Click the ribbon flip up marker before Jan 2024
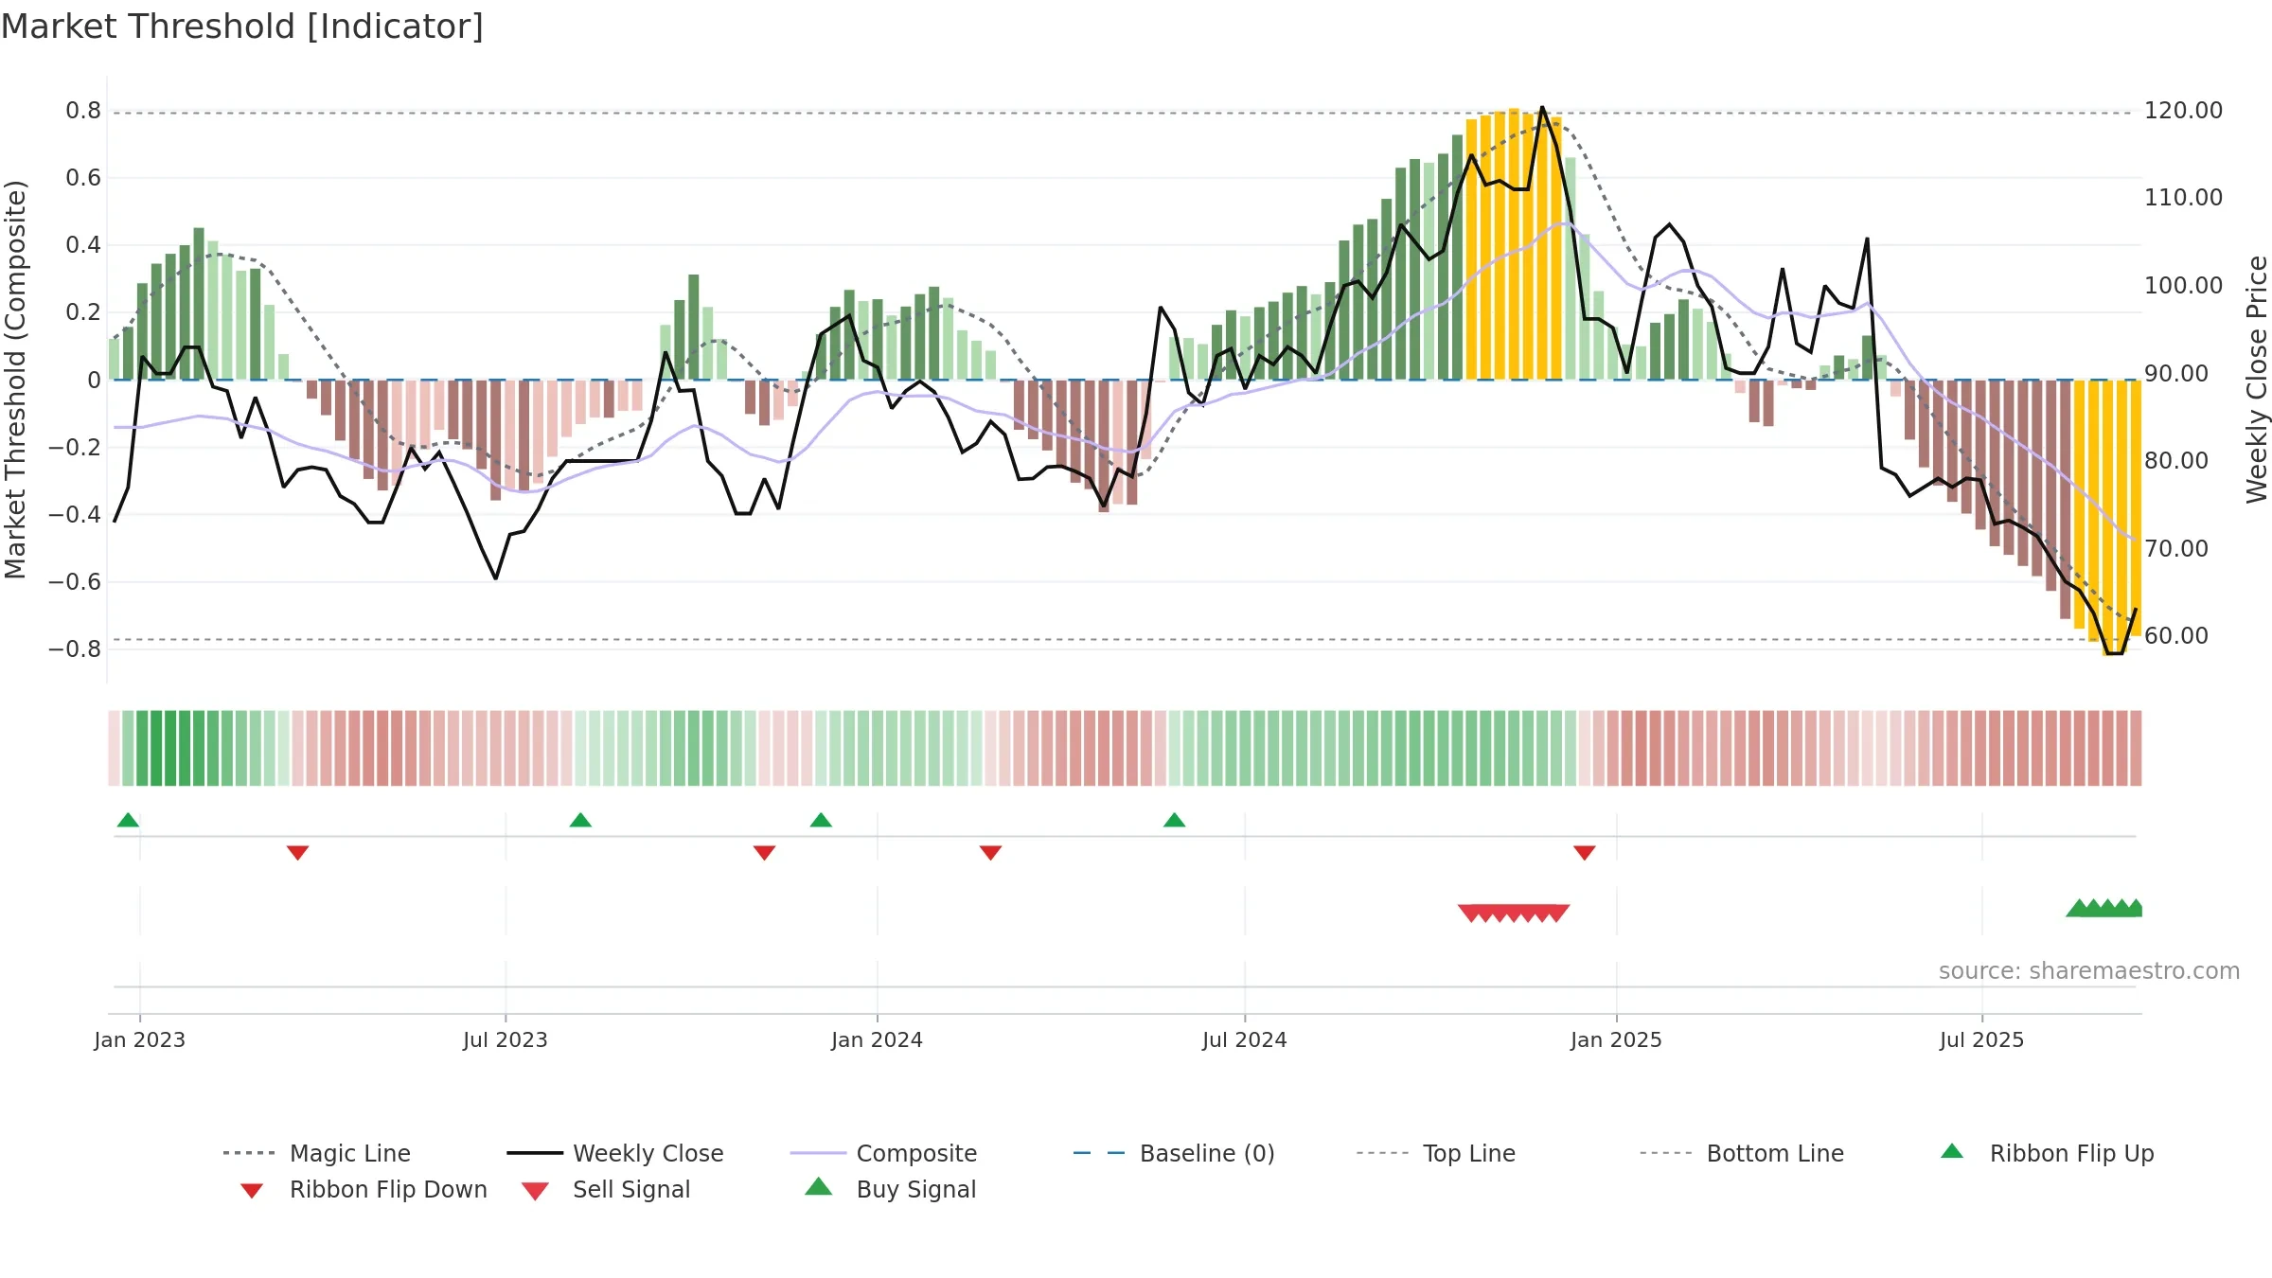The width and height of the screenshot is (2272, 1278). point(821,820)
